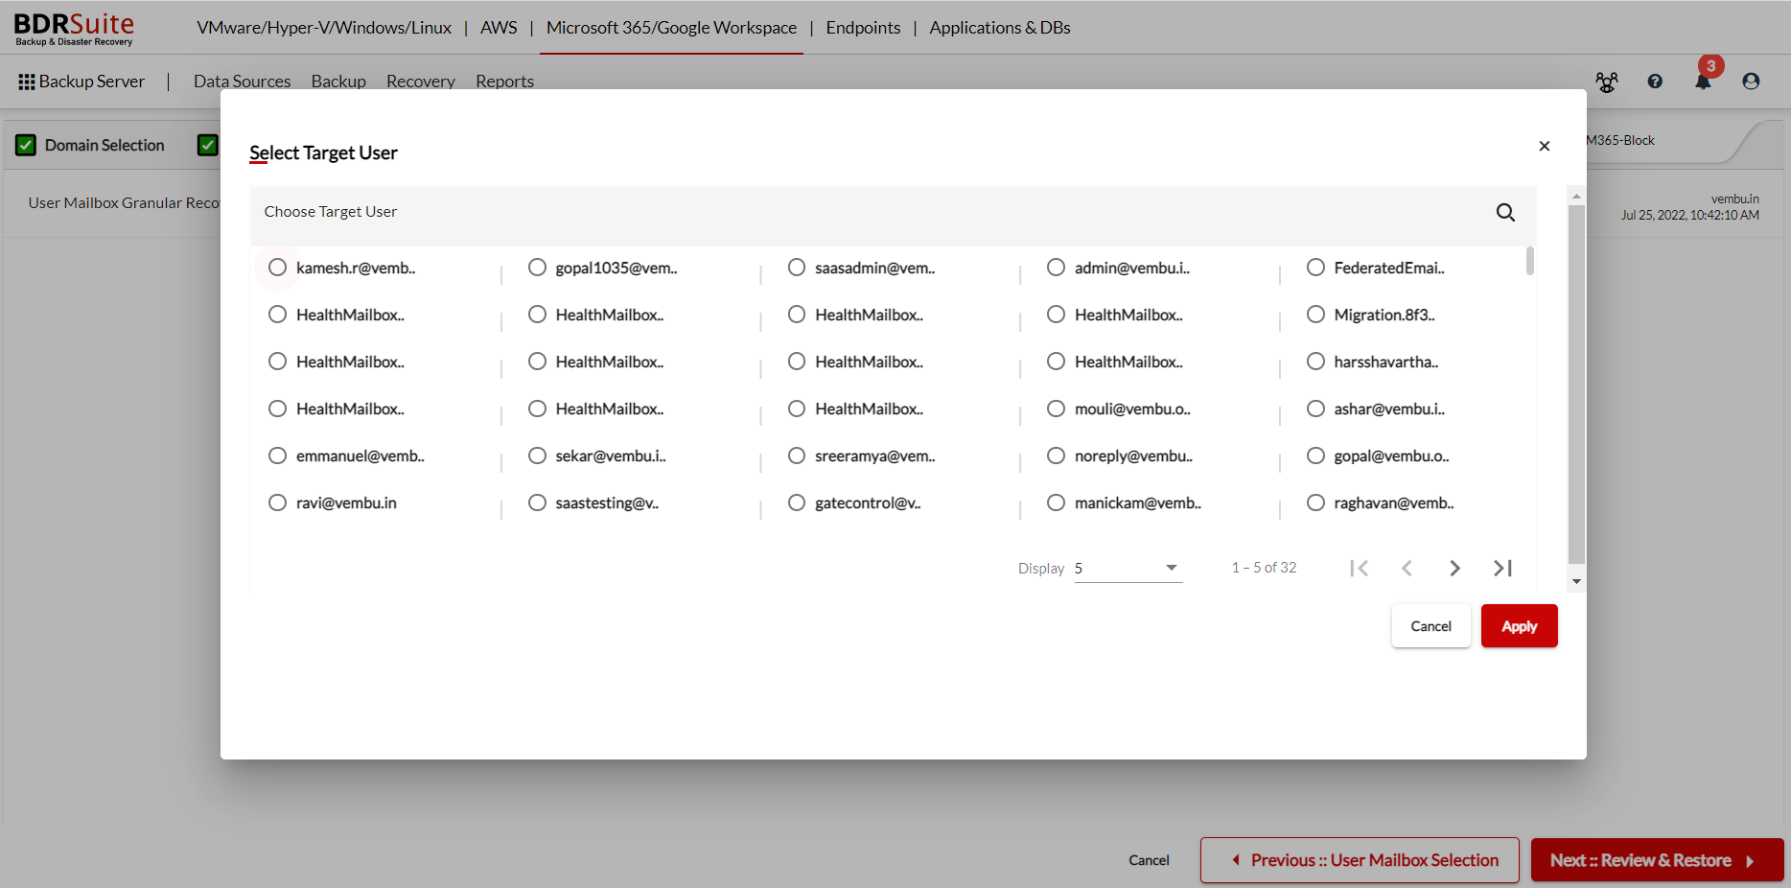Go to first page of users

point(1359,568)
